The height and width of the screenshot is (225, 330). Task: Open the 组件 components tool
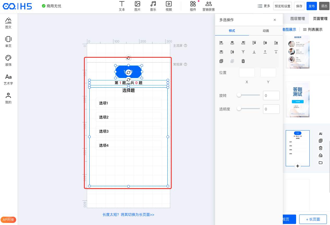pyautogui.click(x=193, y=6)
